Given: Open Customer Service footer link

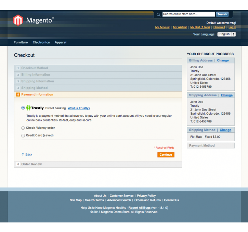Looking at the screenshot, I should tap(121, 196).
